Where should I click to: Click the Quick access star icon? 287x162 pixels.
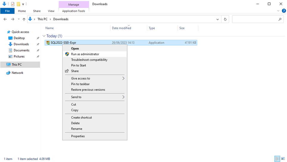coord(9,32)
